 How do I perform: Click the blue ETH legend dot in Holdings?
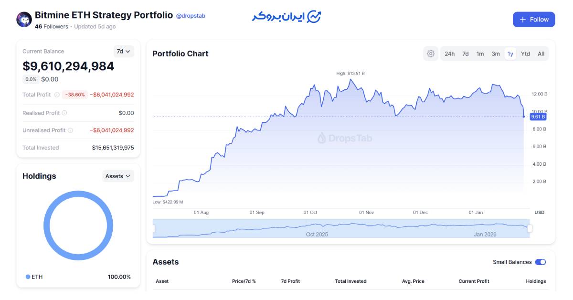27,276
